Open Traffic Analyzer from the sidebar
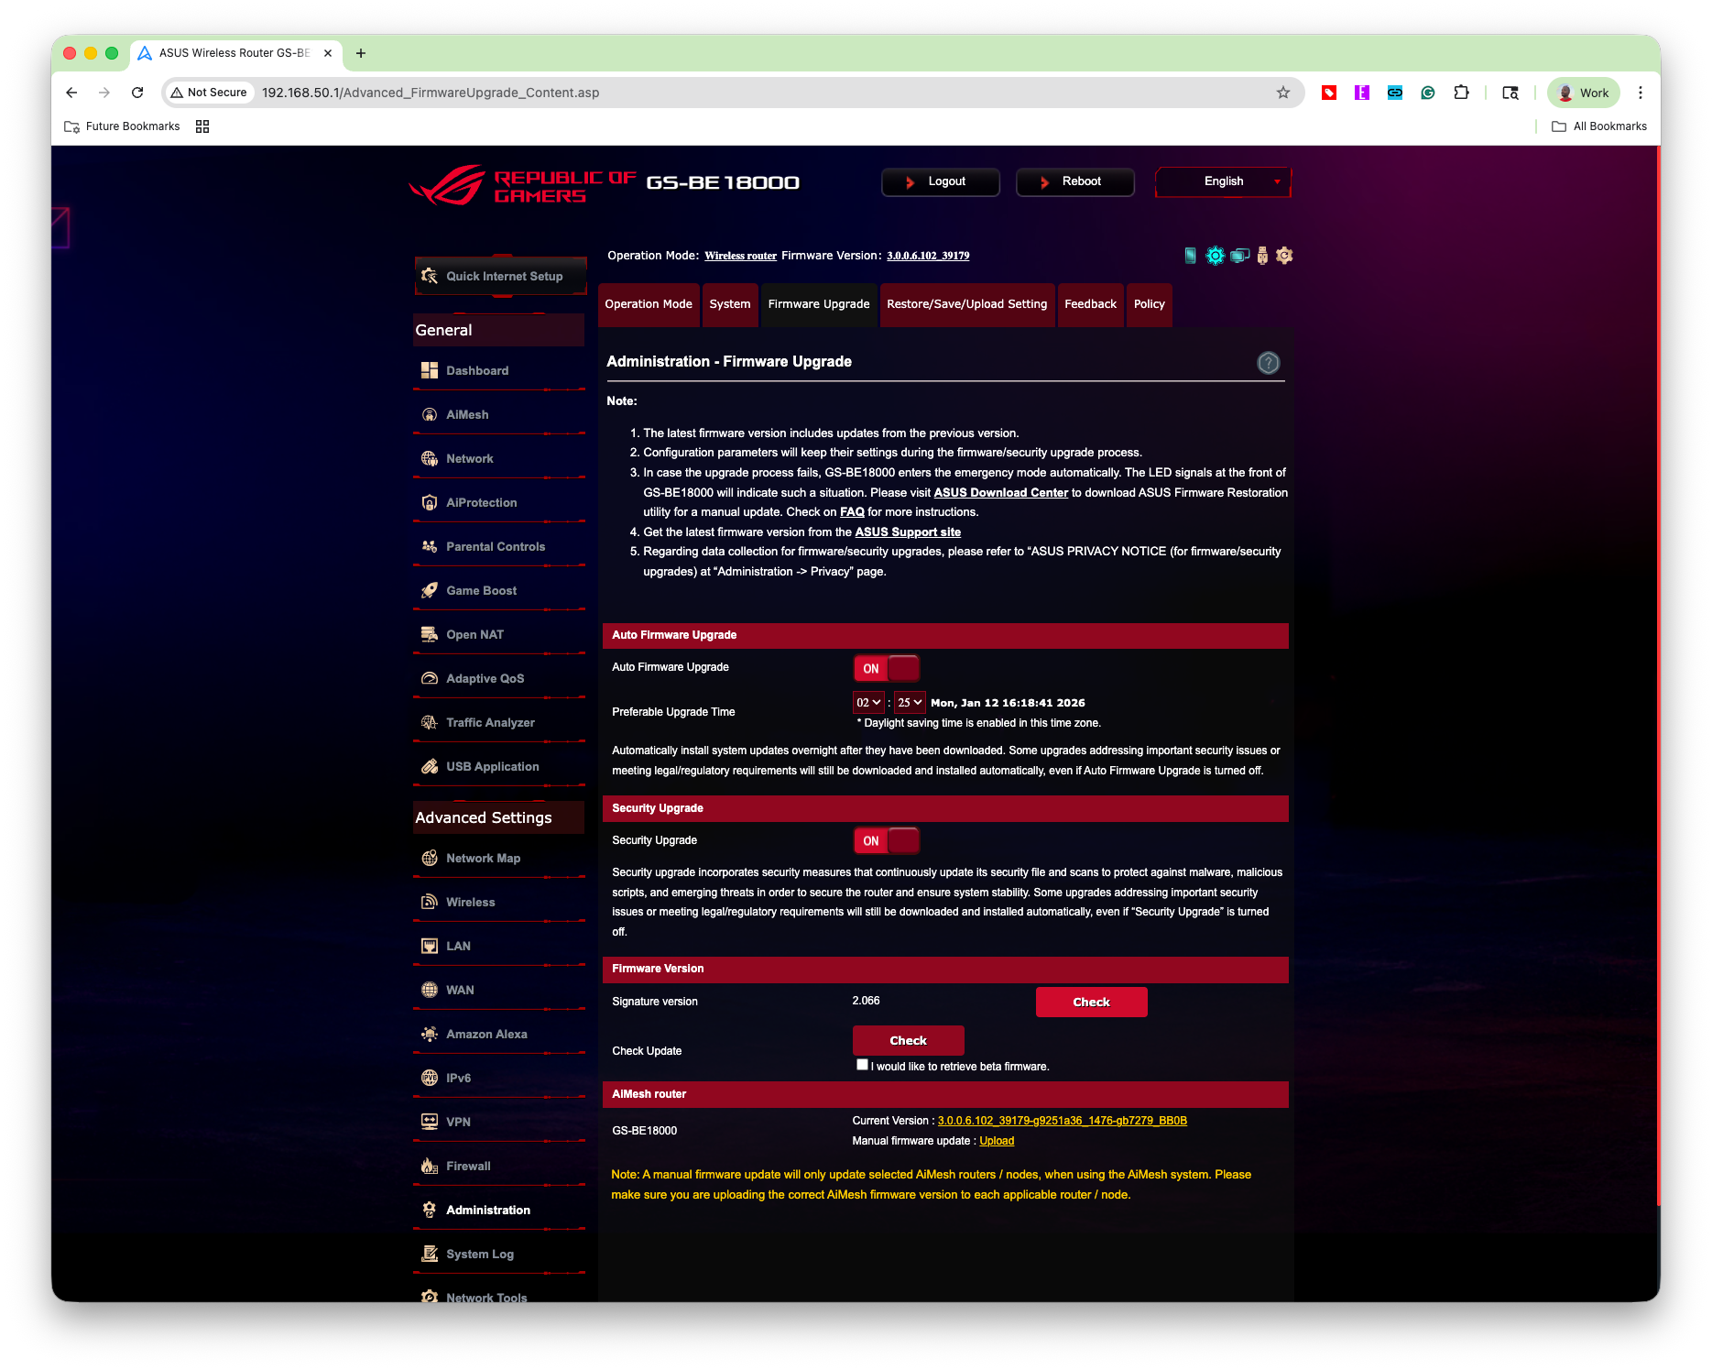This screenshot has height=1370, width=1712. pyautogui.click(x=489, y=722)
